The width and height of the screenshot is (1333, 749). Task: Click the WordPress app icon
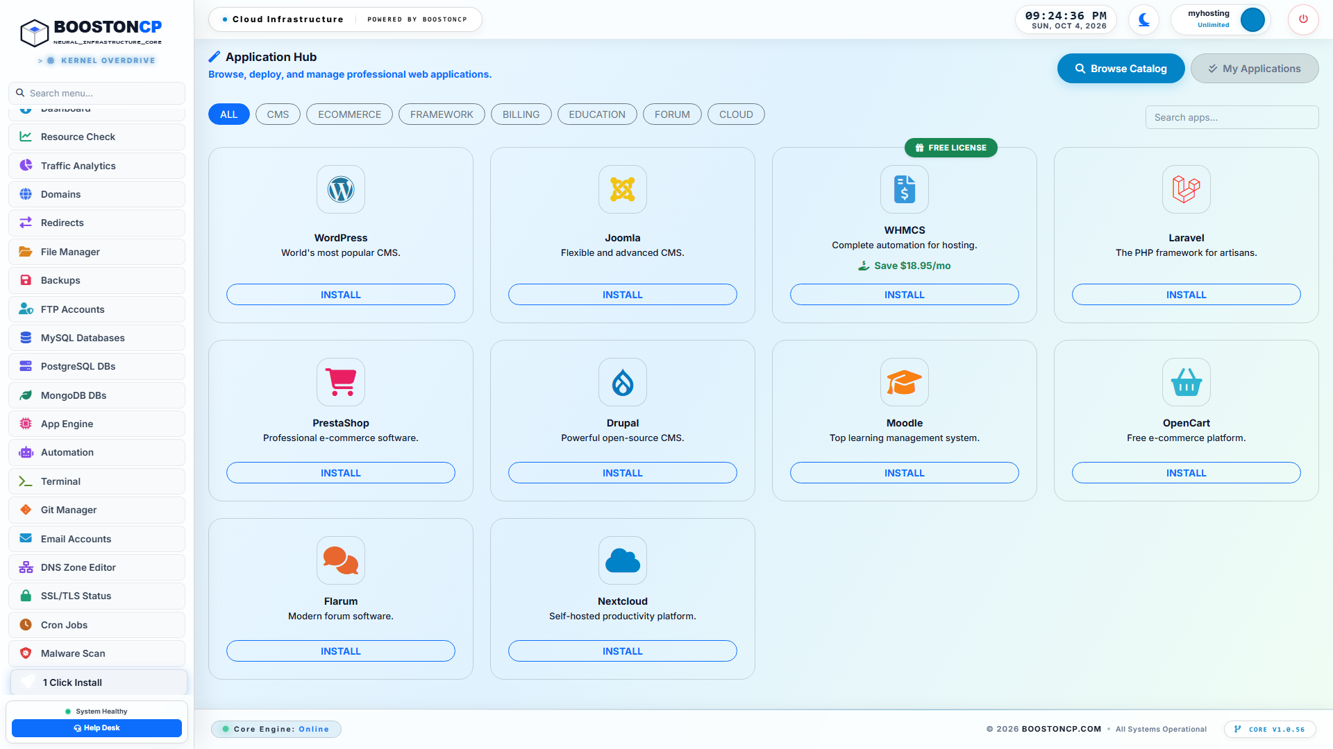tap(341, 189)
